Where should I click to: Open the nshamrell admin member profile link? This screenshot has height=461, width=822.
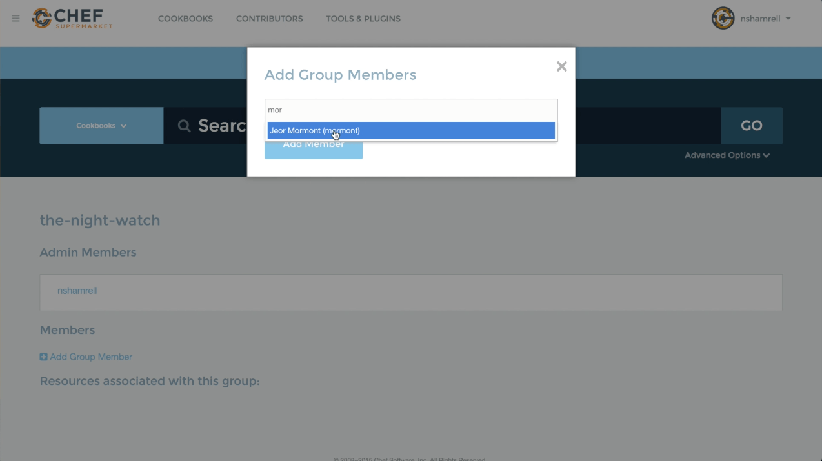click(x=77, y=290)
